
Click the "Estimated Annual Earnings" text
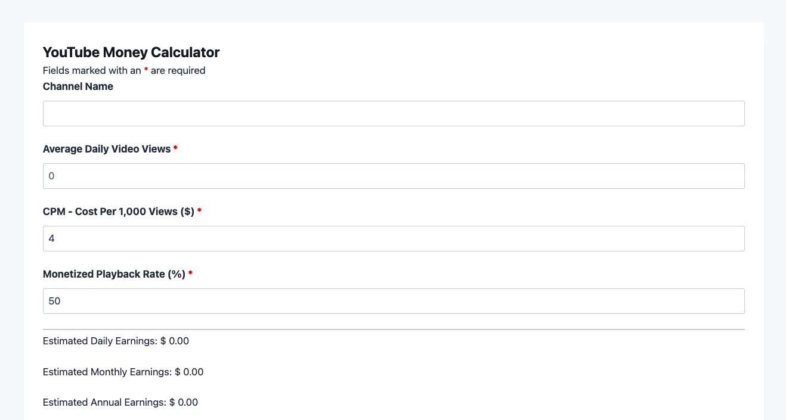pos(104,402)
